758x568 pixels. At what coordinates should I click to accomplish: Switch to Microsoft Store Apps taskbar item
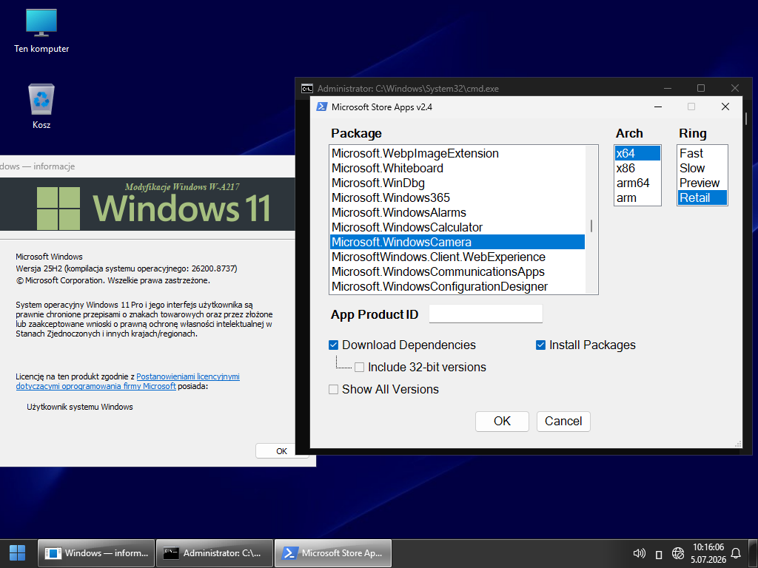click(333, 553)
